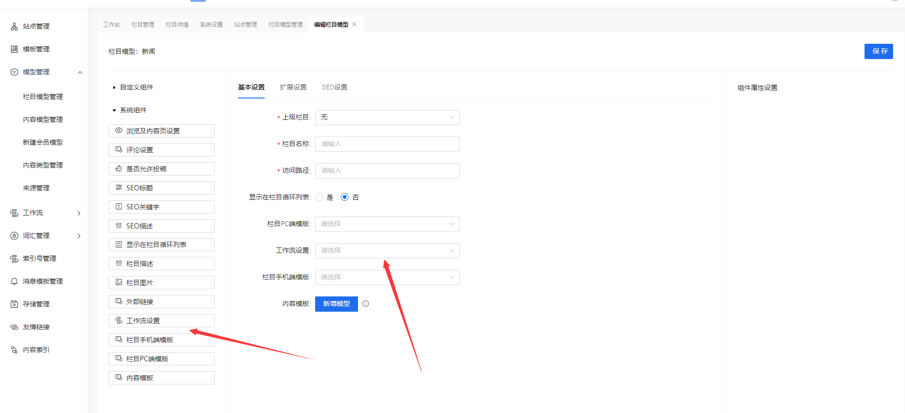
Task: Click the 模型管理 cube icon
Action: pos(14,72)
